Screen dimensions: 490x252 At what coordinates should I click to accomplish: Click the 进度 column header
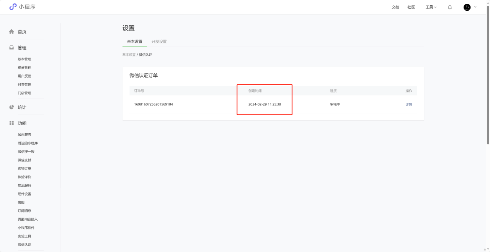[333, 91]
